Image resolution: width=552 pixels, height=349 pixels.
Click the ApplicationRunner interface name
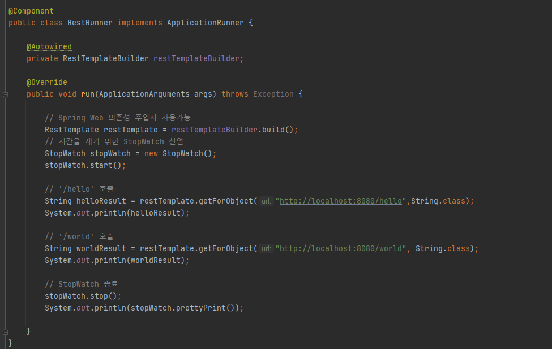pyautogui.click(x=206, y=23)
